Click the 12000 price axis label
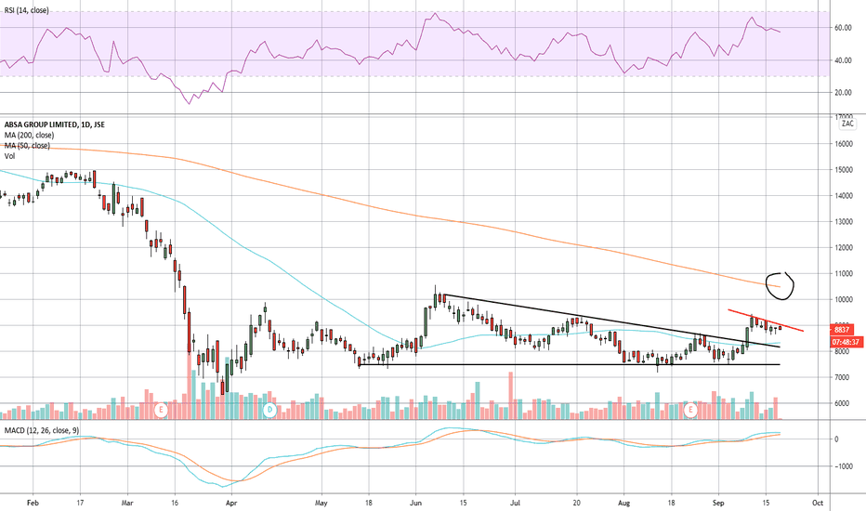This screenshot has width=866, height=511. pyautogui.click(x=844, y=247)
